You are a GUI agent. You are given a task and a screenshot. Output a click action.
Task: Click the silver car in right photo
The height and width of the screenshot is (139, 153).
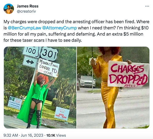[x=87, y=82]
